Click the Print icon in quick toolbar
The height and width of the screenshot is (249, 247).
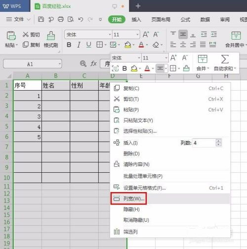[x=61, y=19]
